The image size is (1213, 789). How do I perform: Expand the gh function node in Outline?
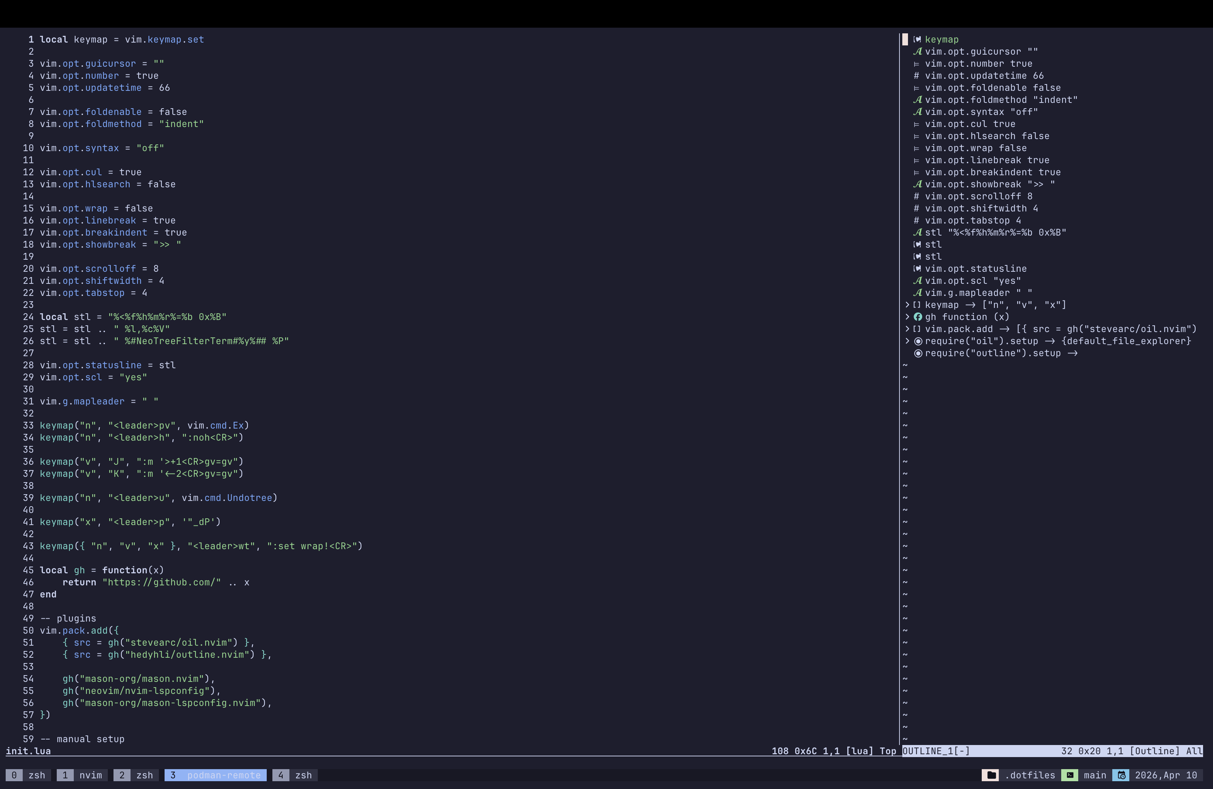click(907, 317)
